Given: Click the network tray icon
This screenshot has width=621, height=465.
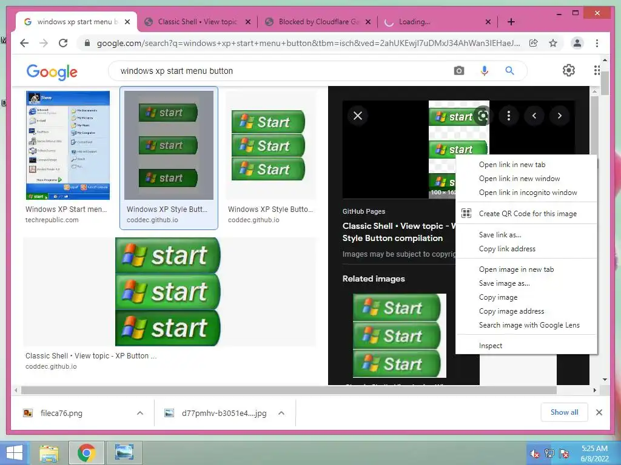Looking at the screenshot, I should [x=549, y=453].
